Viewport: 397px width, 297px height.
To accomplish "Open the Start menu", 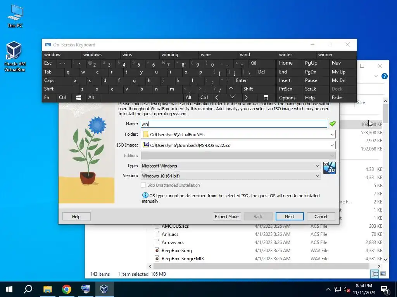I will (x=9, y=289).
